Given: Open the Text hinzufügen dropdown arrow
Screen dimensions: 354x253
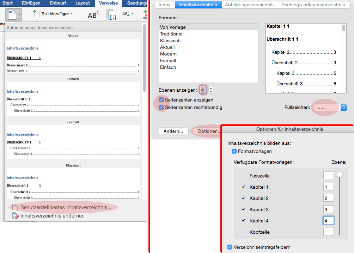Looking at the screenshot, I should coord(72,14).
